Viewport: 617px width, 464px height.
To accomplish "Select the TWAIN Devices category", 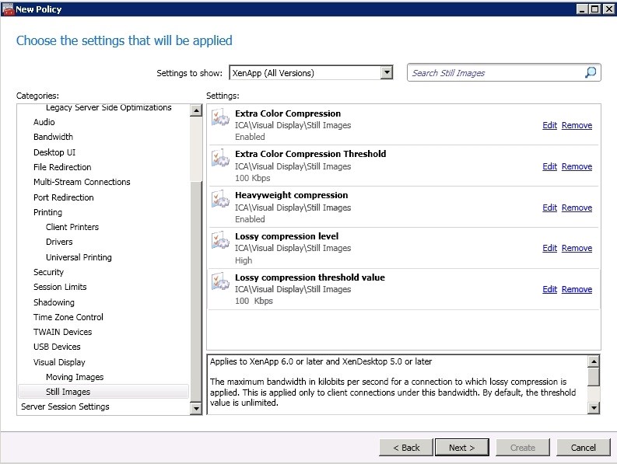I will (62, 332).
